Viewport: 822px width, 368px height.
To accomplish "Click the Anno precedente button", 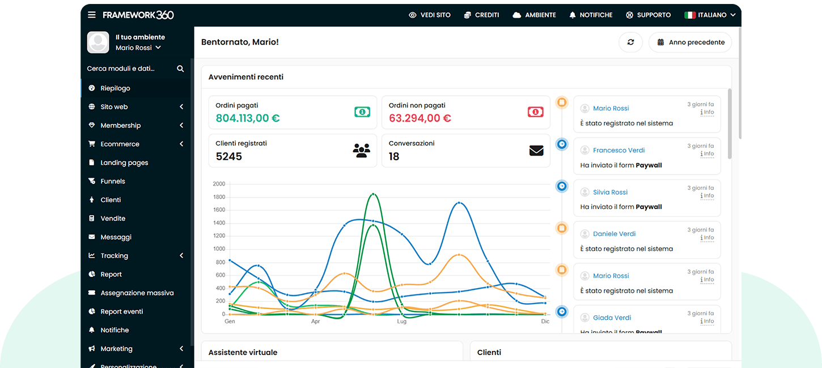I will tap(690, 42).
